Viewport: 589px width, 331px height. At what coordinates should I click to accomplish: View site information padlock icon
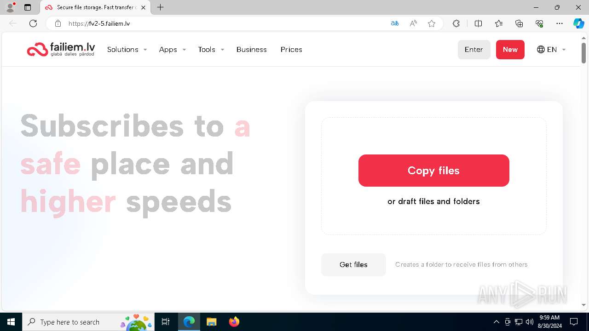pos(58,23)
